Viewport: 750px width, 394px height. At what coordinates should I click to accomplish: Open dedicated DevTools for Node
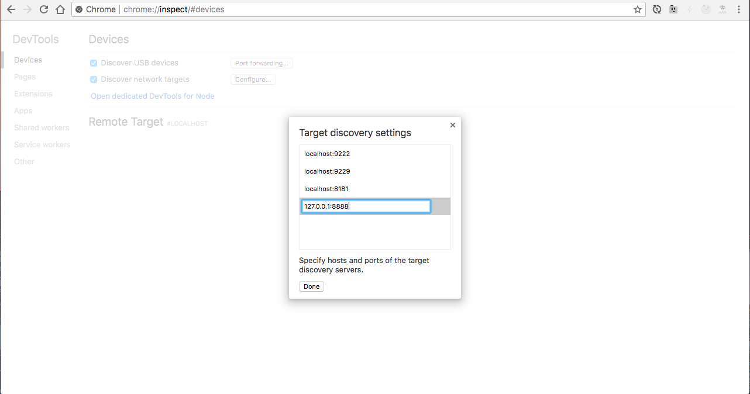(x=152, y=96)
